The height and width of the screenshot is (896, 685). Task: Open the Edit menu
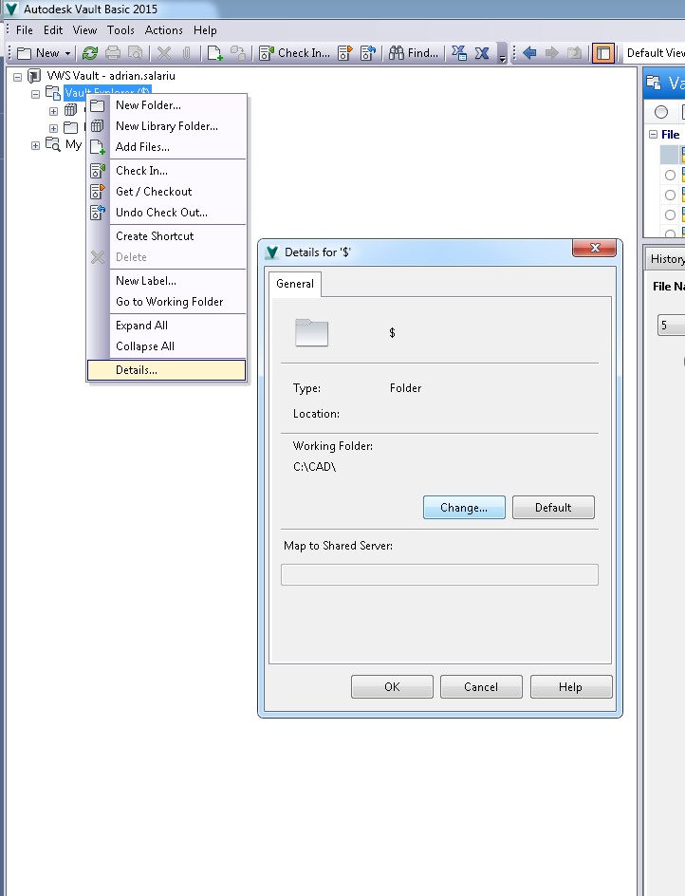53,30
